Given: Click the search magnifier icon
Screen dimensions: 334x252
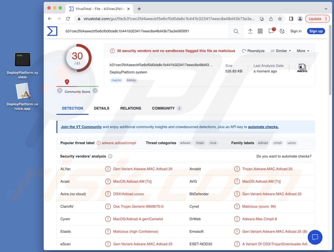Looking at the screenshot, I should (x=236, y=31).
